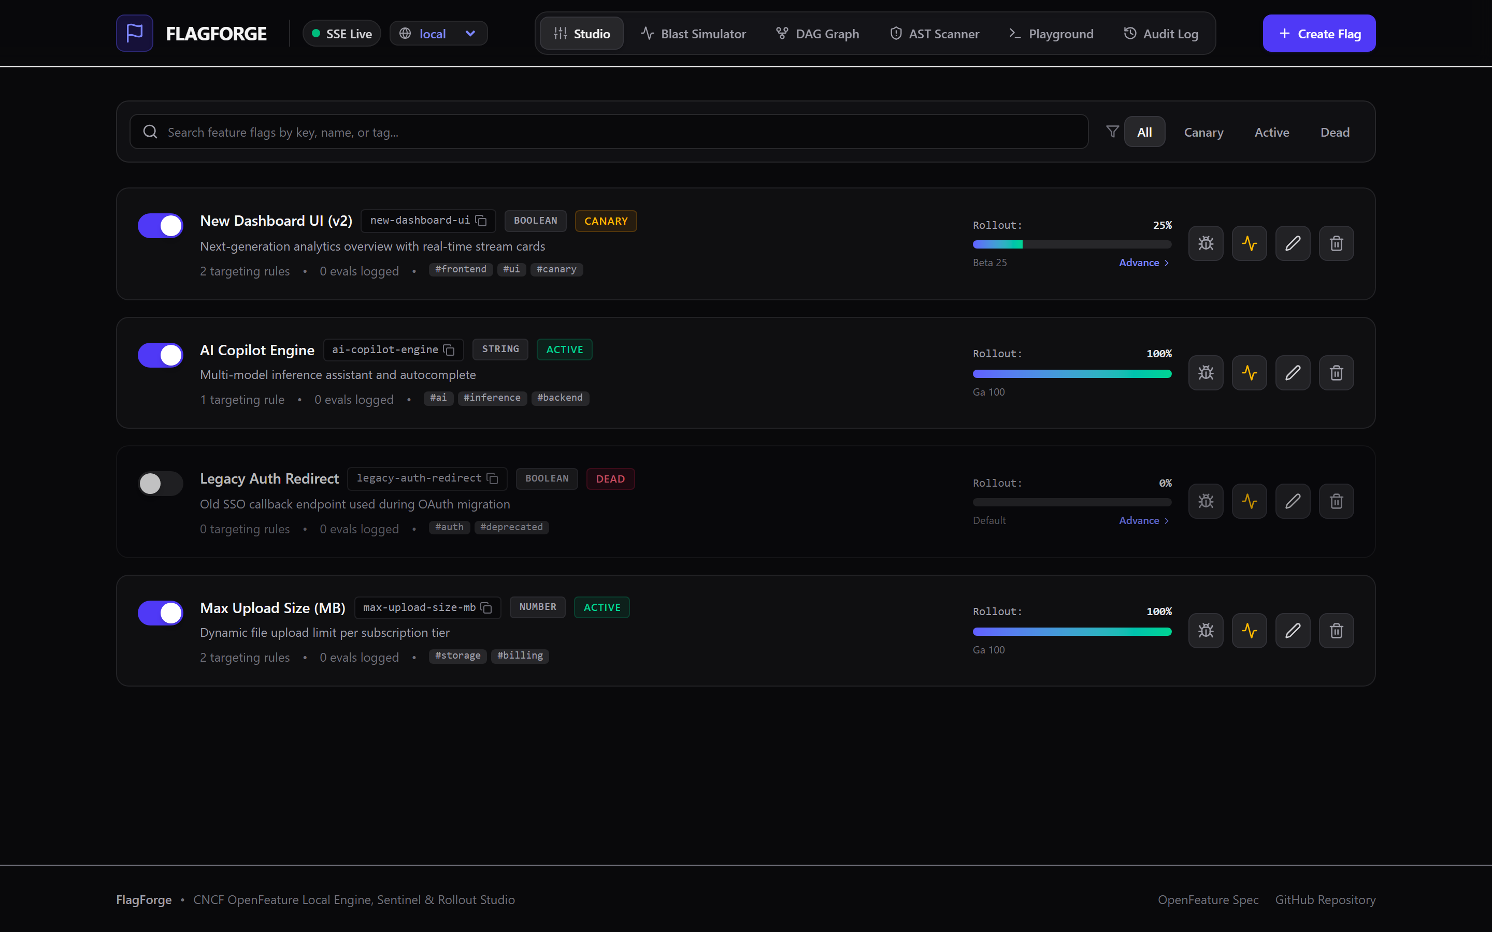Delete the AI Copilot Engine flag
The image size is (1492, 932).
click(1336, 372)
